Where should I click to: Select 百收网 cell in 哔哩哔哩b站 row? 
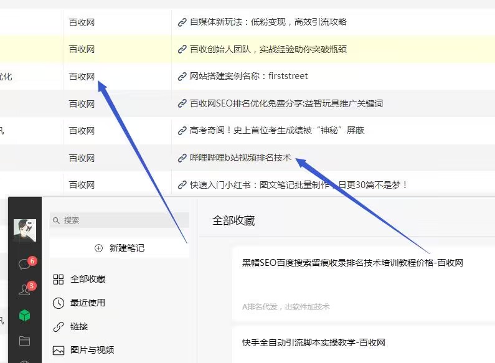(x=82, y=158)
